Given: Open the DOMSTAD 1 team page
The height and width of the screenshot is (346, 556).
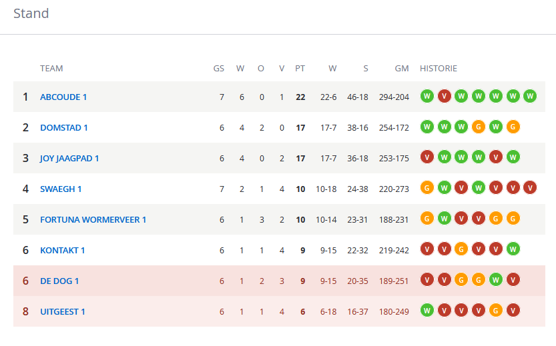Looking at the screenshot, I should click(x=64, y=128).
